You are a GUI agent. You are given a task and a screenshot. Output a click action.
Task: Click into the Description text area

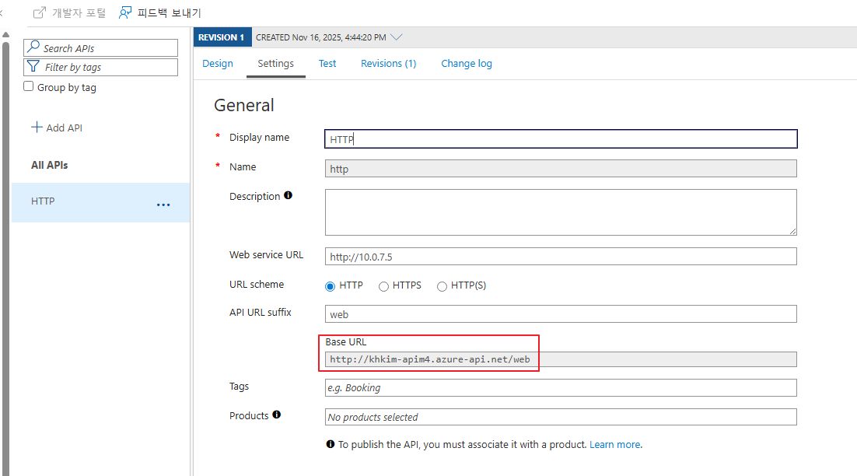561,212
